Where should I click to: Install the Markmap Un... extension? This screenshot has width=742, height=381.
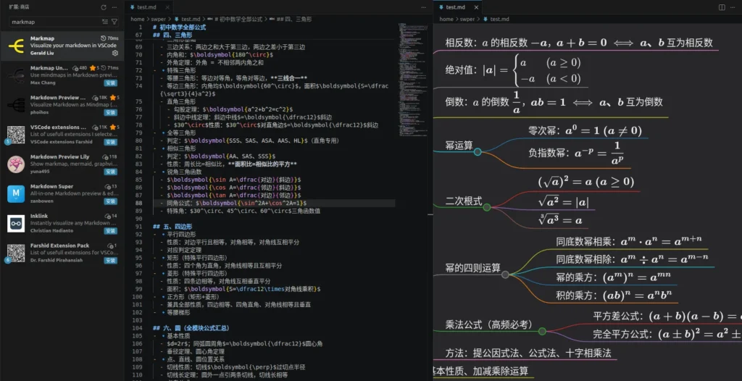click(111, 83)
